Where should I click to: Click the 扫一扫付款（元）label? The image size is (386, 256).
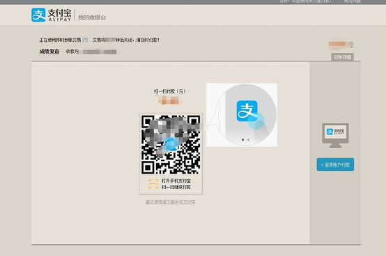(x=170, y=91)
